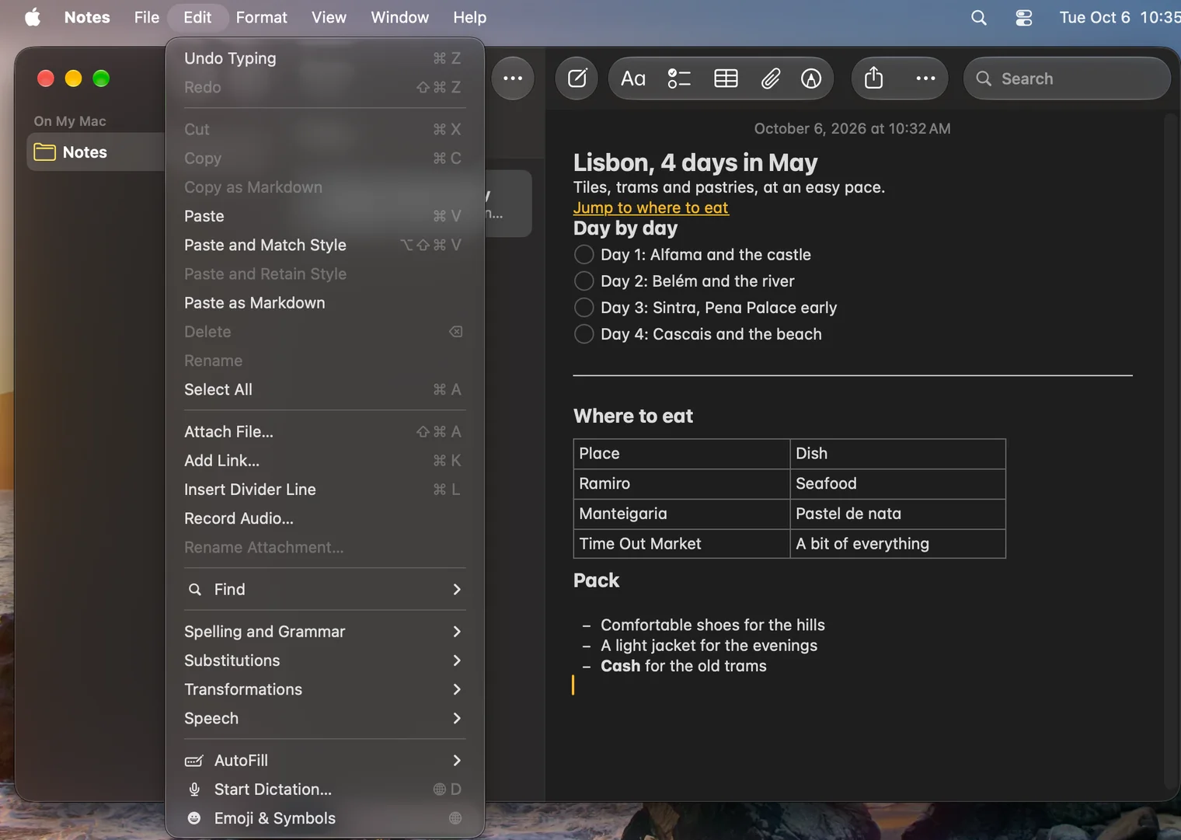Click the "Pastel de nata" table cell
1181x840 pixels.
click(897, 514)
